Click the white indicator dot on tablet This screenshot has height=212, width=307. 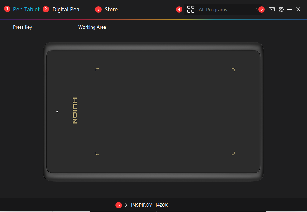[57, 112]
